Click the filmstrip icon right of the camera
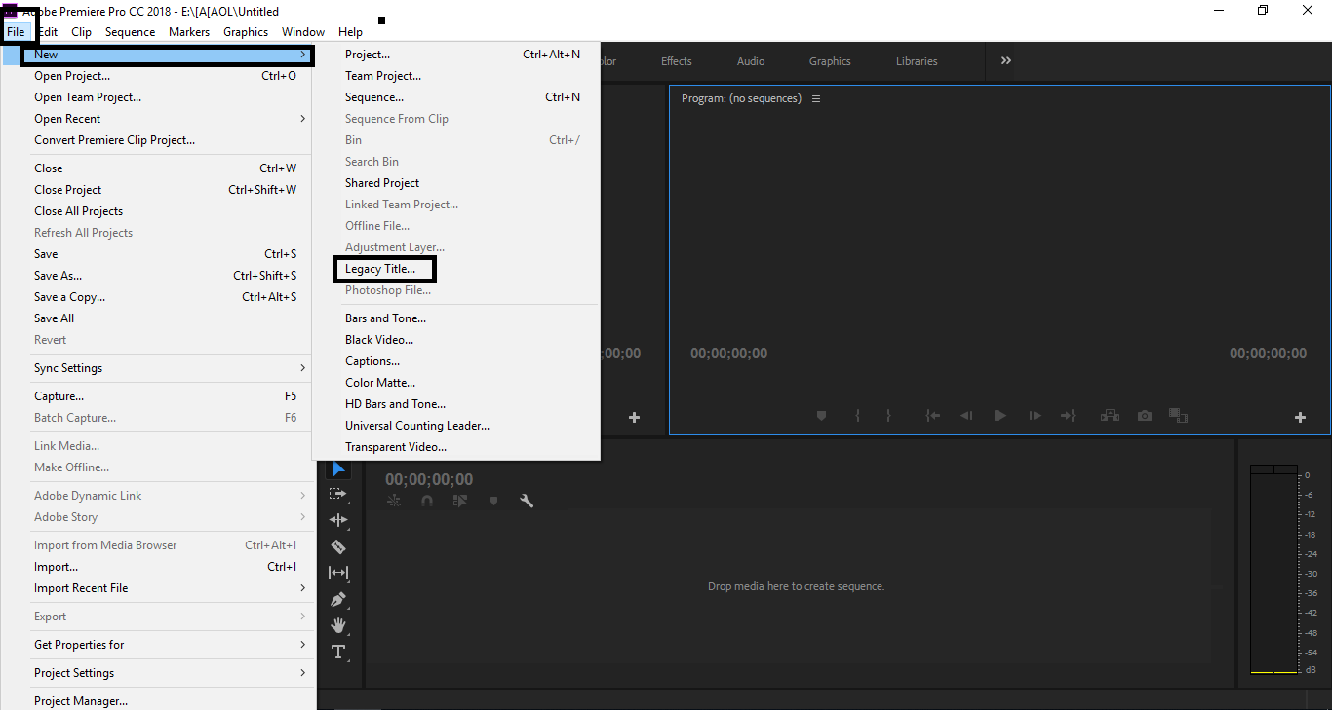The height and width of the screenshot is (710, 1332). click(1178, 416)
